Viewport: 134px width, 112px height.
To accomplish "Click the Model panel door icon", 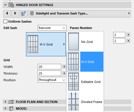I will (x=11, y=109).
